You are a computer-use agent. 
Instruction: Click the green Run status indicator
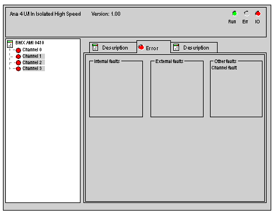(x=235, y=13)
